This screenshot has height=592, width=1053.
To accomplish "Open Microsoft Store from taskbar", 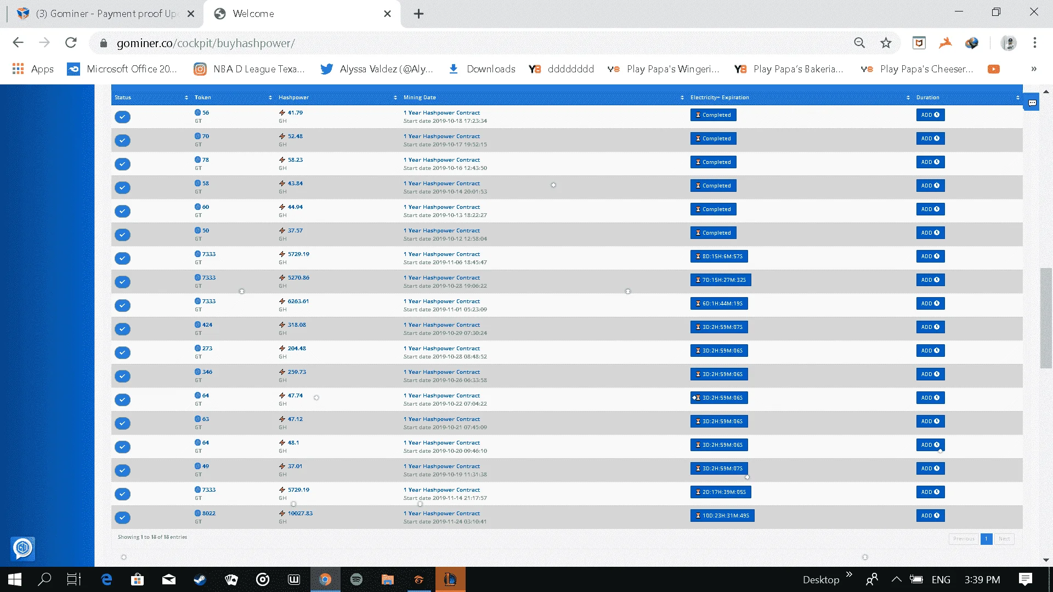I will point(137,579).
